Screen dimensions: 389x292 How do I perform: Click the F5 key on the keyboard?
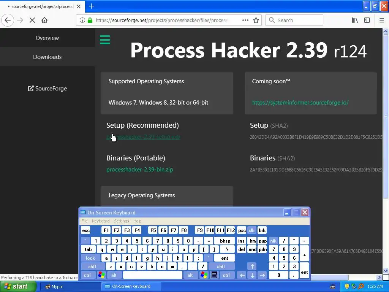(153, 230)
